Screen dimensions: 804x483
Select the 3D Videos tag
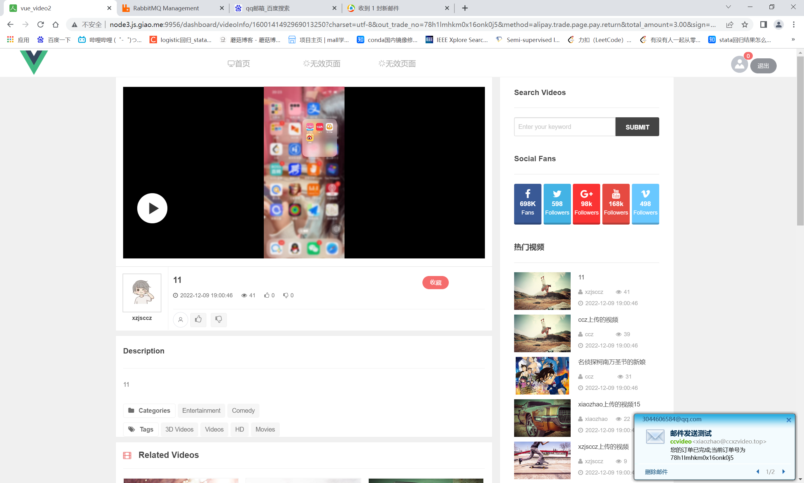point(179,429)
